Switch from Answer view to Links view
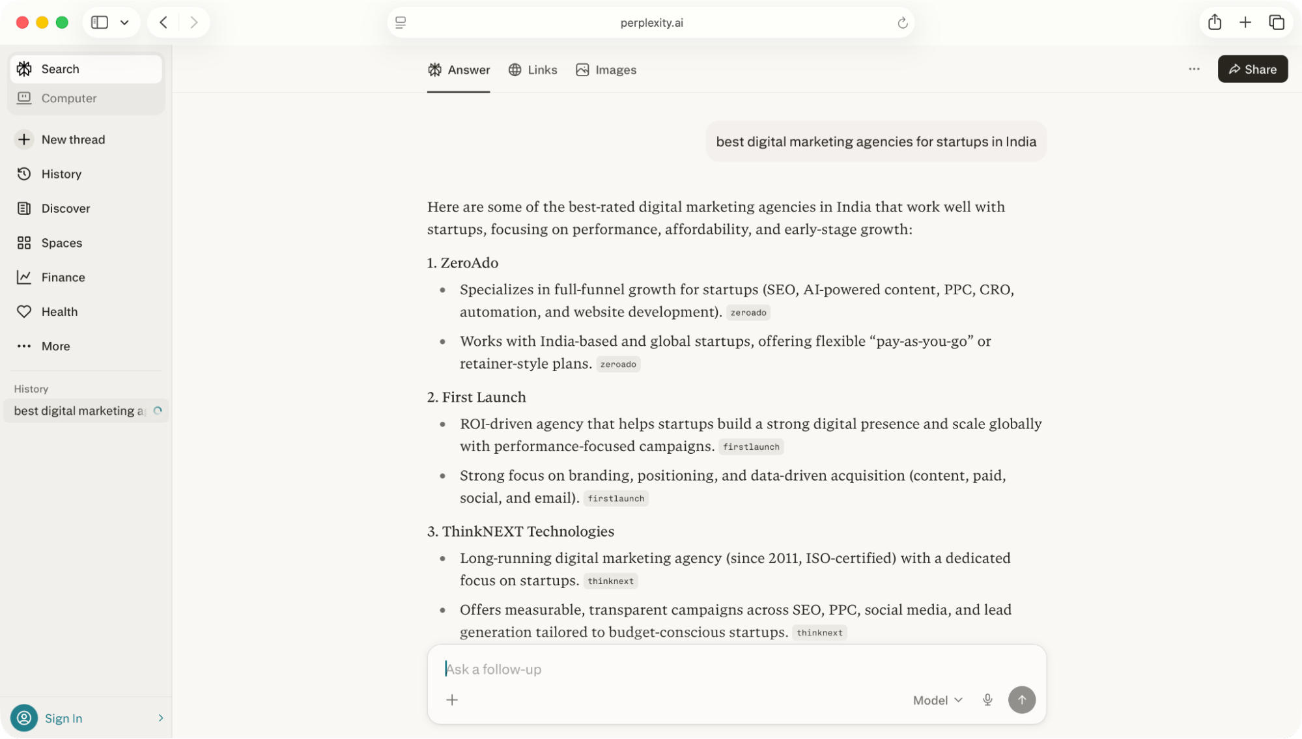The image size is (1302, 739). coord(533,70)
